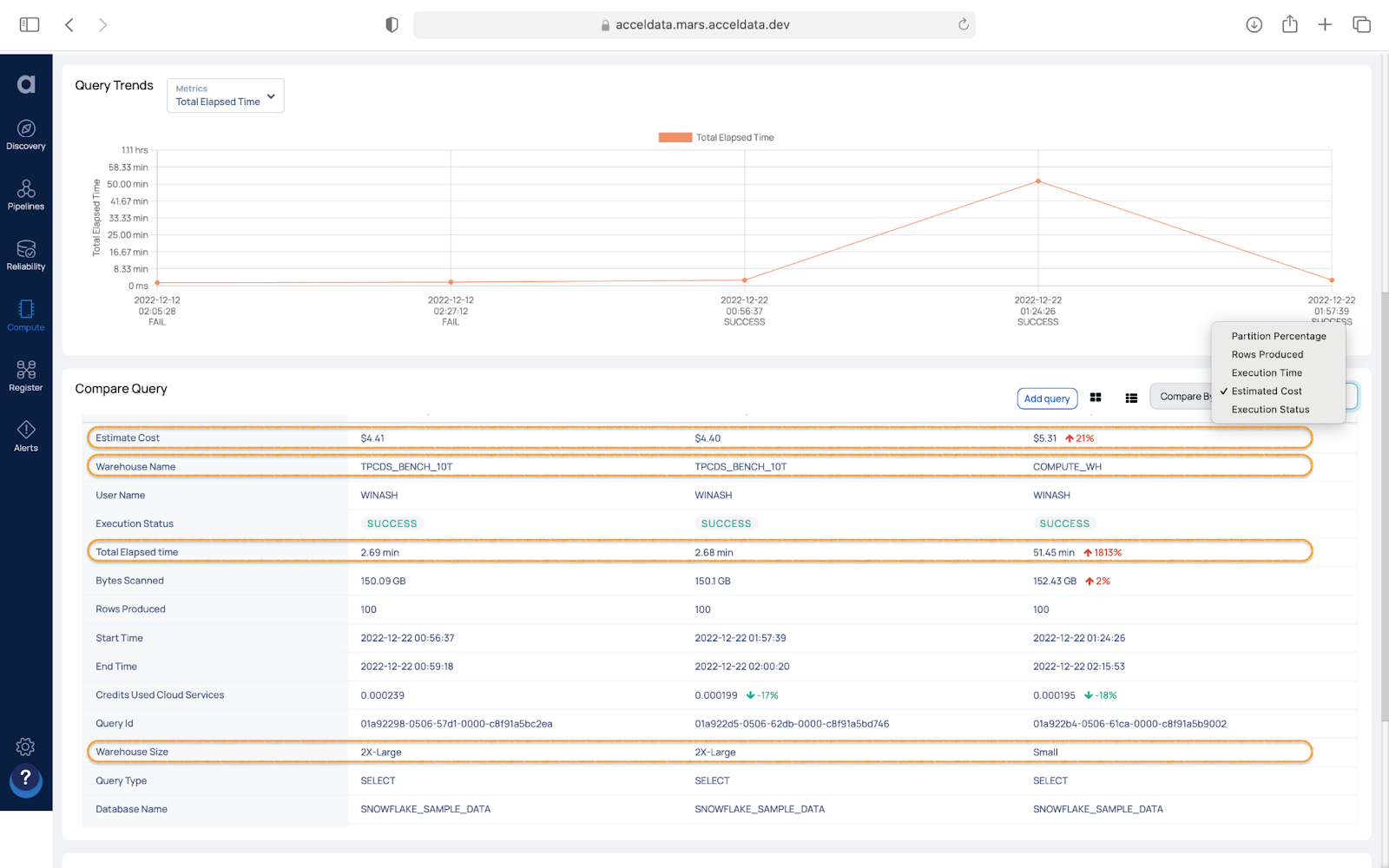Select Rows Produced from the menu

click(x=1267, y=354)
